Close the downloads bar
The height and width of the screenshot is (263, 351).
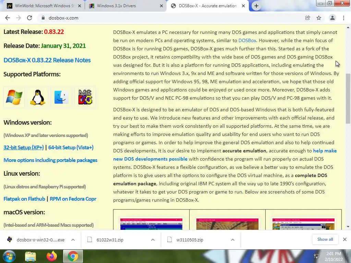(x=345, y=239)
